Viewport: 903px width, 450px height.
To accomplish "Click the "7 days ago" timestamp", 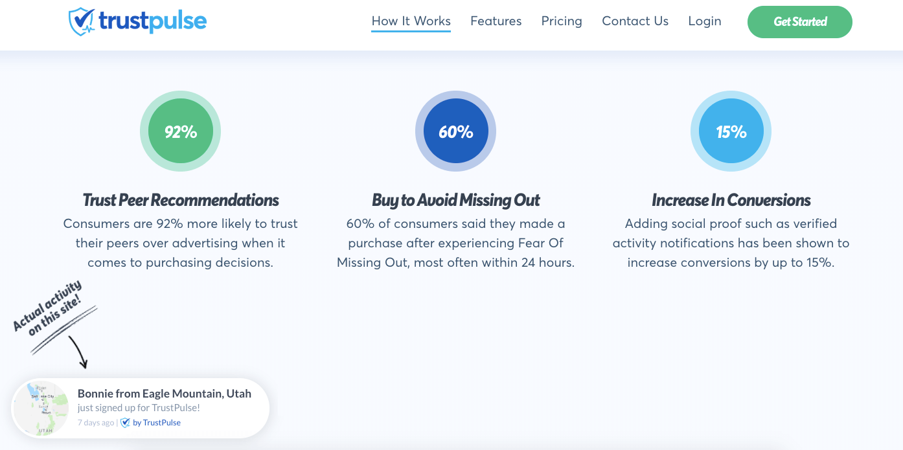I will [96, 423].
